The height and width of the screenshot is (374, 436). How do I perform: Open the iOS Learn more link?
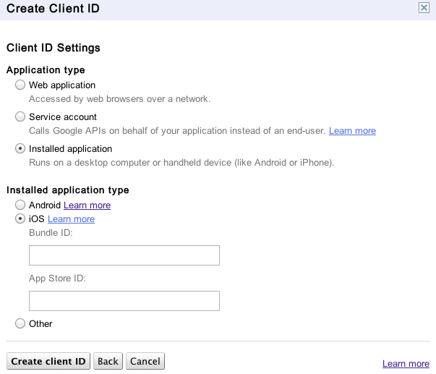71,219
